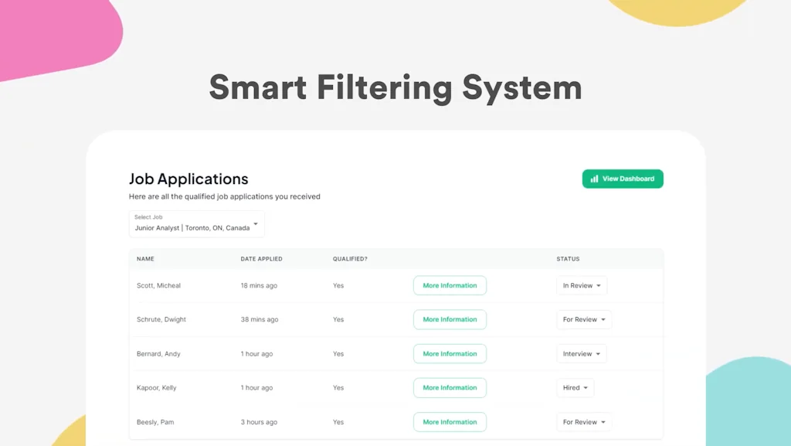Click the View Dashboard button
791x446 pixels.
(x=623, y=179)
